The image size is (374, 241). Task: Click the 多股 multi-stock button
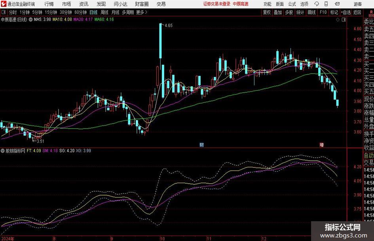289,12
